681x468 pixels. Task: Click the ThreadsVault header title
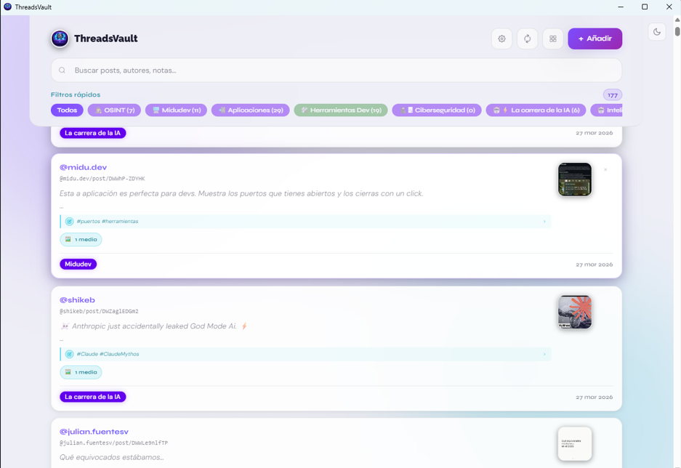pos(106,39)
